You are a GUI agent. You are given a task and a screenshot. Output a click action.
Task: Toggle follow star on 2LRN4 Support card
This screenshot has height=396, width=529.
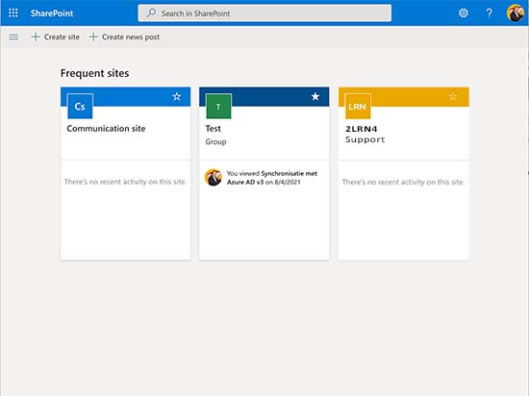pos(453,97)
